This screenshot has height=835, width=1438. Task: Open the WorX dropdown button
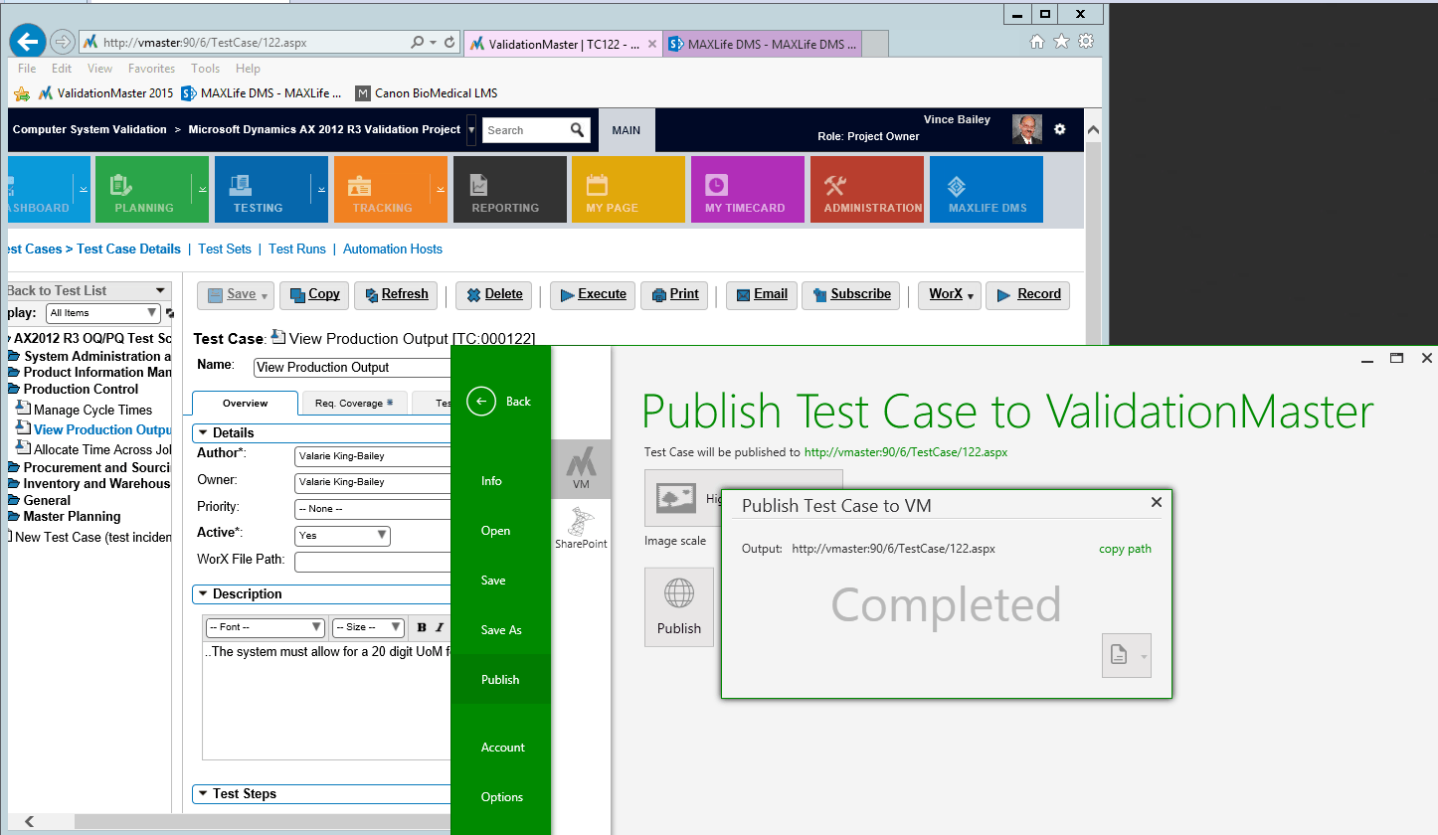(x=951, y=294)
